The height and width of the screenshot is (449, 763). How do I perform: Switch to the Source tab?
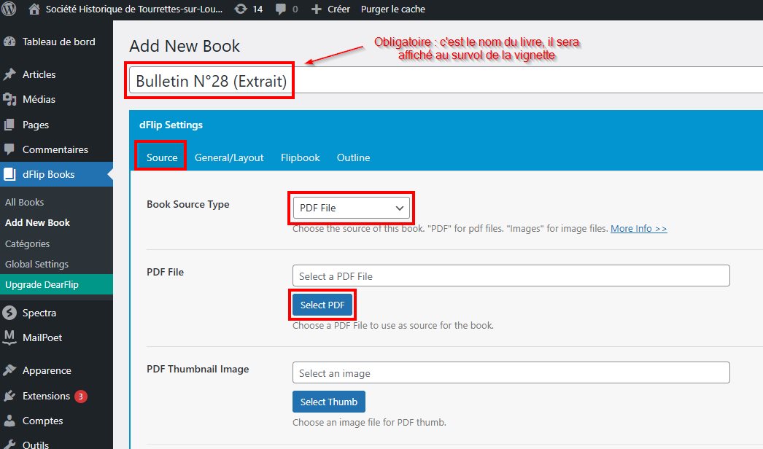[162, 157]
